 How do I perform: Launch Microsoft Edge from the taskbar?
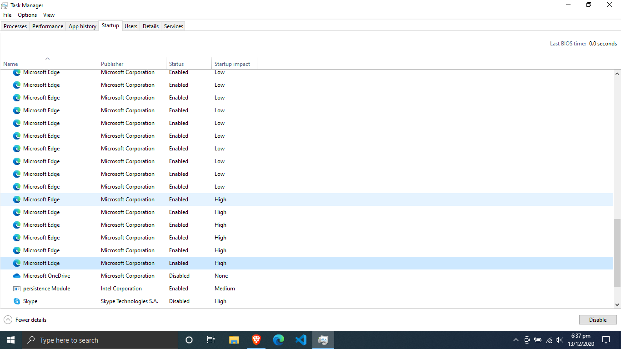[x=278, y=340]
